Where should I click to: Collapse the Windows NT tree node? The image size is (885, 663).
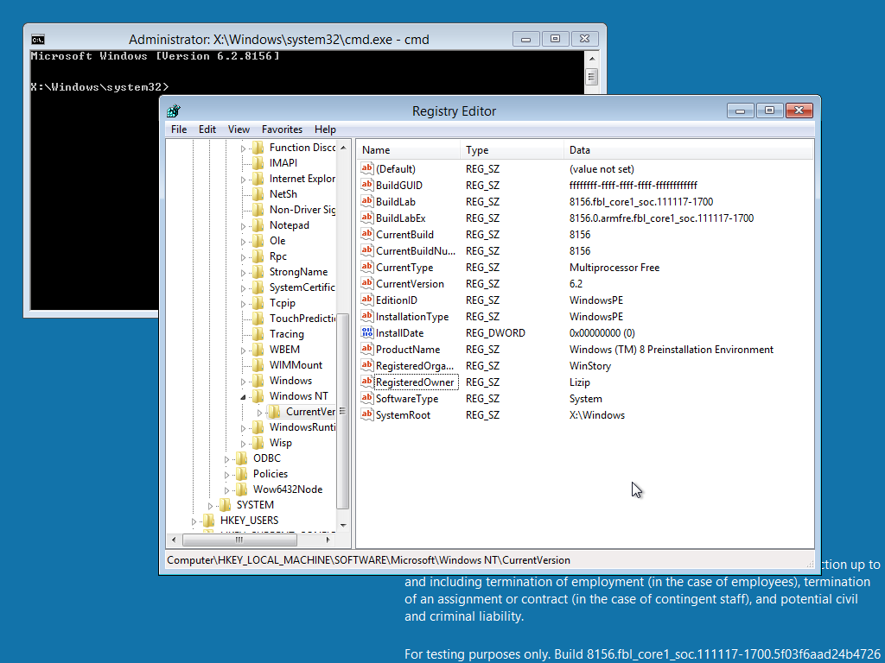[244, 397]
